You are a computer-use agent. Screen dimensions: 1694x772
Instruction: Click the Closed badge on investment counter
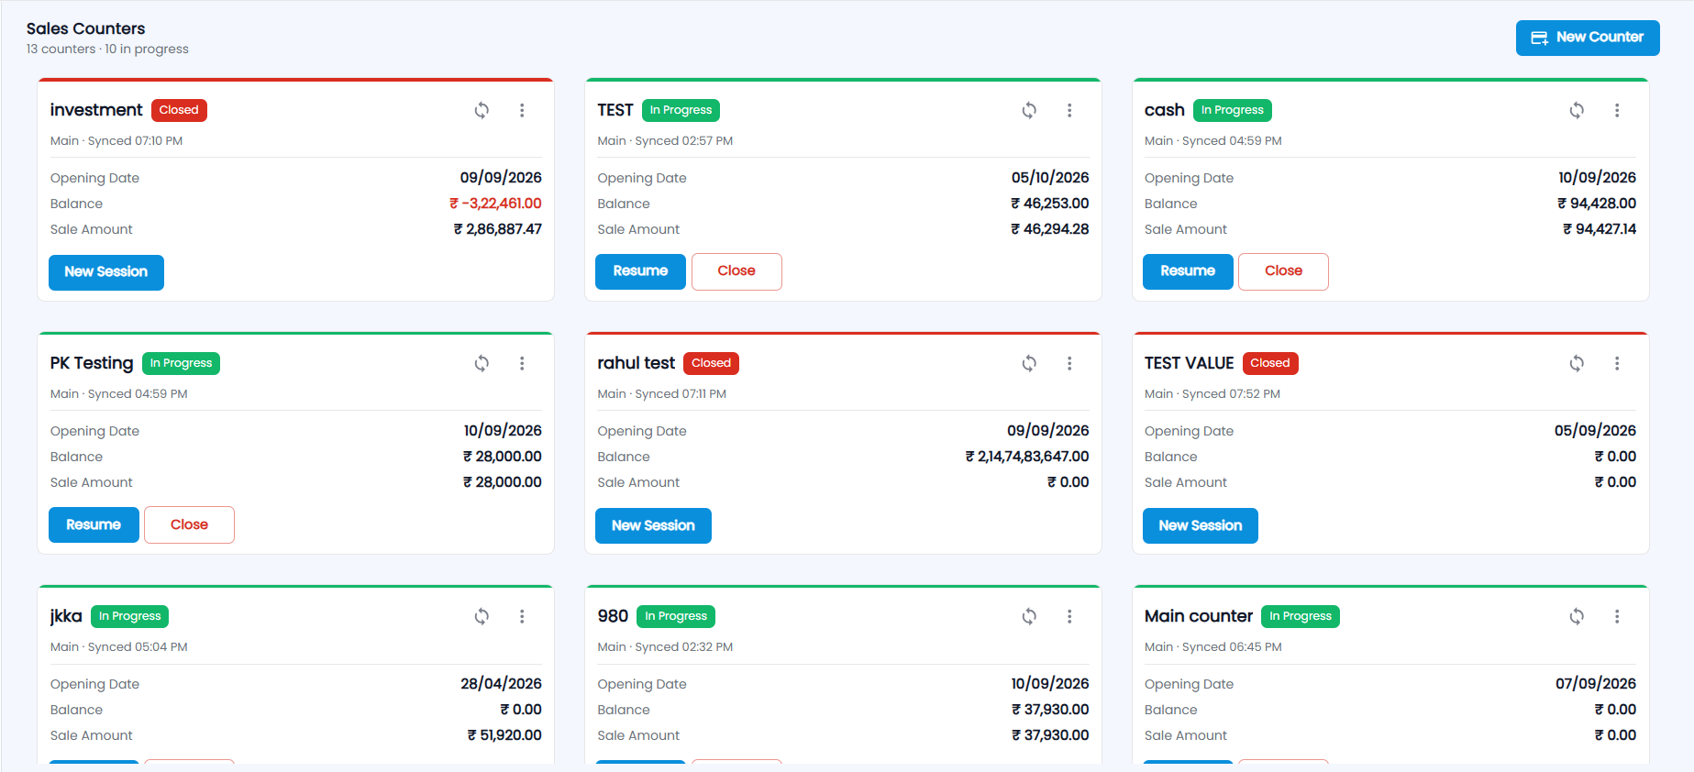pos(179,110)
